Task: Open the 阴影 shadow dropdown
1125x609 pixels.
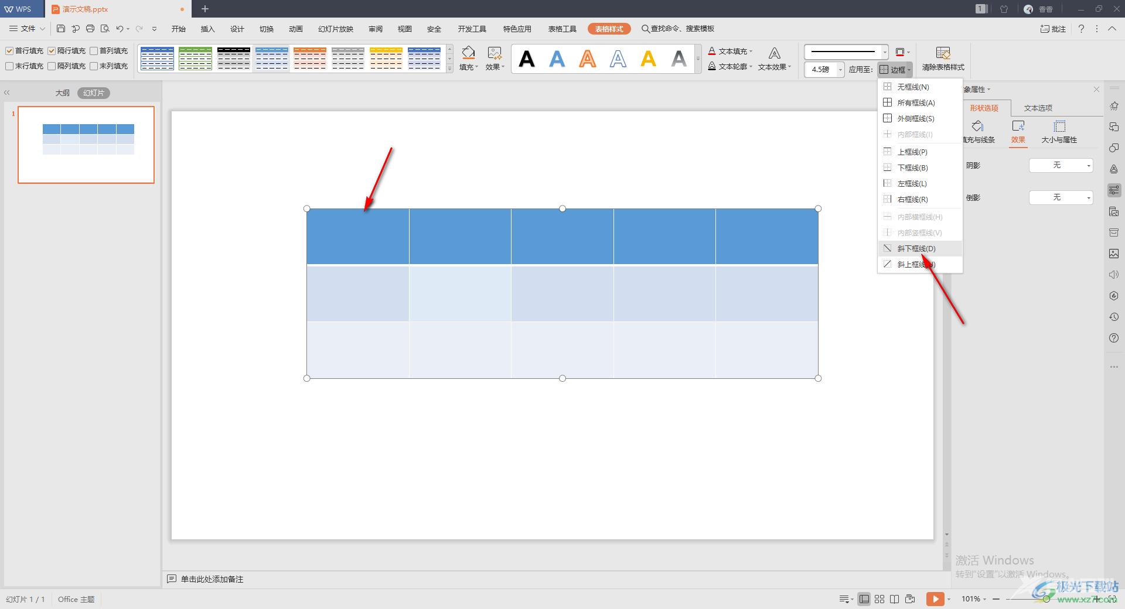Action: coord(1061,165)
